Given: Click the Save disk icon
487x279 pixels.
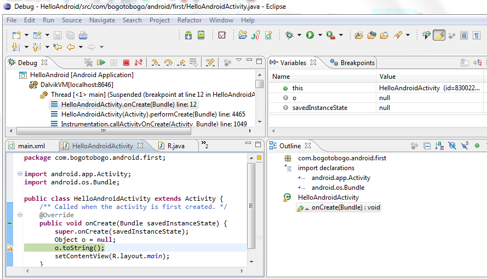Looking at the screenshot, I should 58,35.
